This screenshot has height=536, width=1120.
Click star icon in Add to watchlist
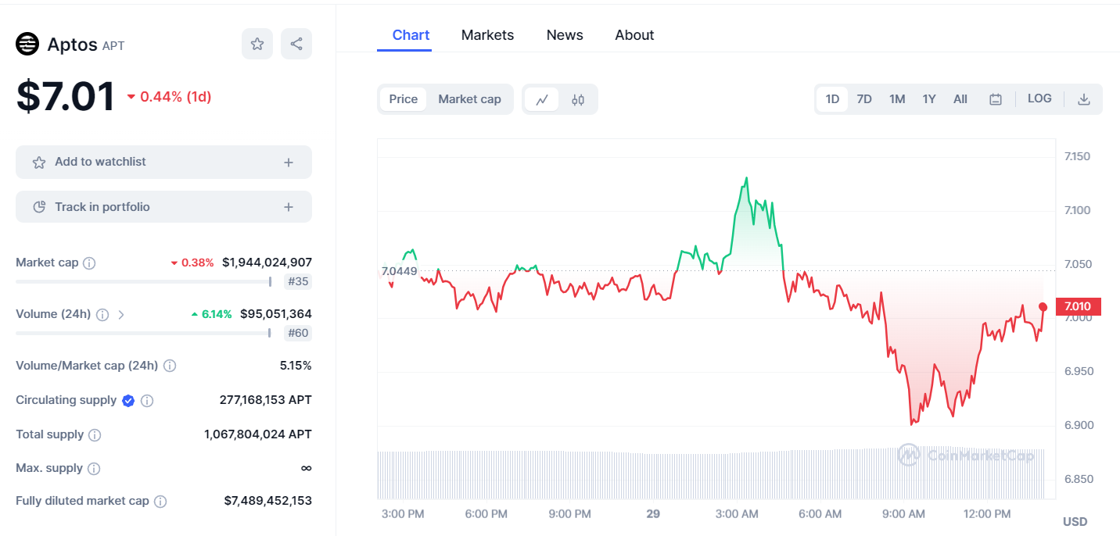pyautogui.click(x=39, y=163)
